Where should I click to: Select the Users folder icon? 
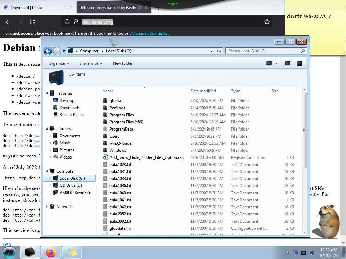point(105,136)
